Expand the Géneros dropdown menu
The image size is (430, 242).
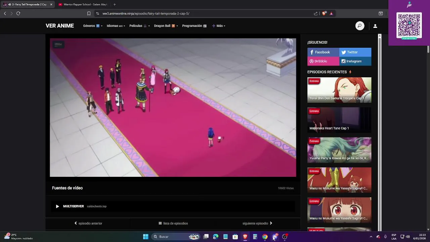coord(93,26)
